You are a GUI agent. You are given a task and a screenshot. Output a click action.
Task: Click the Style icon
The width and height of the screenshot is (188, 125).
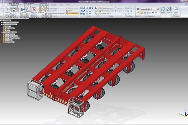[x=169, y=9]
